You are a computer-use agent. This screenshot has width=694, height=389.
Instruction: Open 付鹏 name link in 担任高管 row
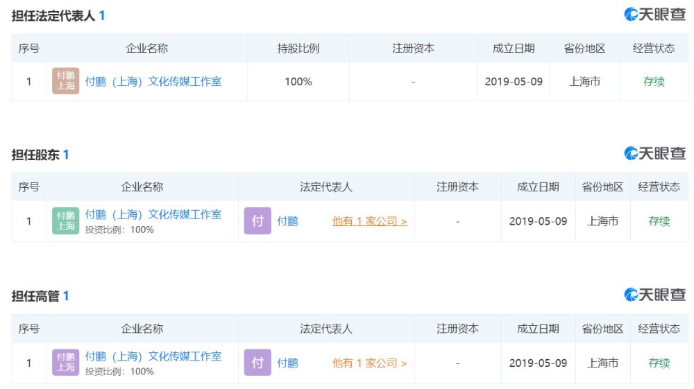pos(287,363)
